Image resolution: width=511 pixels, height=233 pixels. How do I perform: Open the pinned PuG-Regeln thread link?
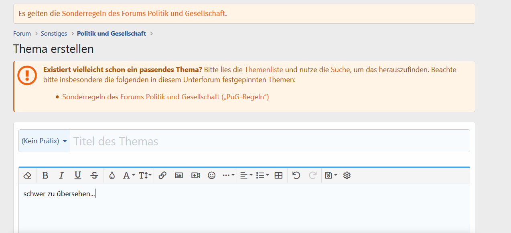click(166, 97)
